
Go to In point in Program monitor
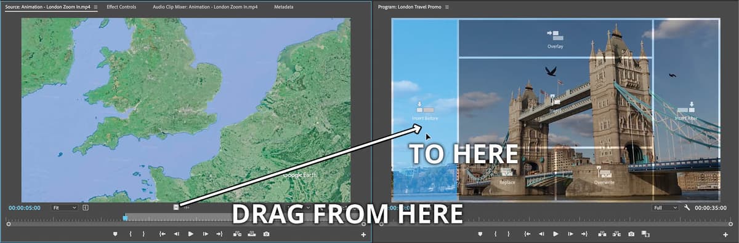(527, 234)
